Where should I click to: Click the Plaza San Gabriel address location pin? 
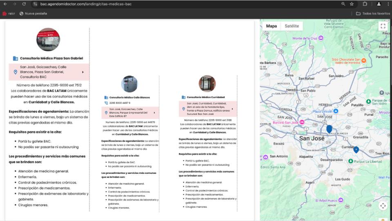[x=15, y=72]
